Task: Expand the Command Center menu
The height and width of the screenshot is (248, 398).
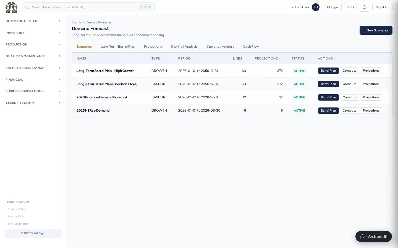Action: pyautogui.click(x=33, y=21)
